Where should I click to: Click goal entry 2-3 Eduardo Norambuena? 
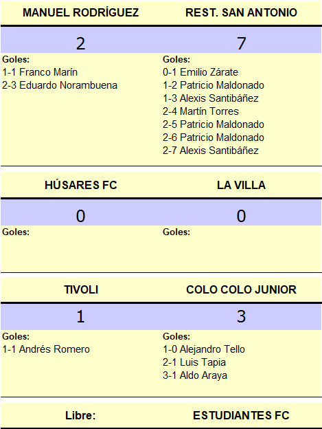tap(60, 85)
